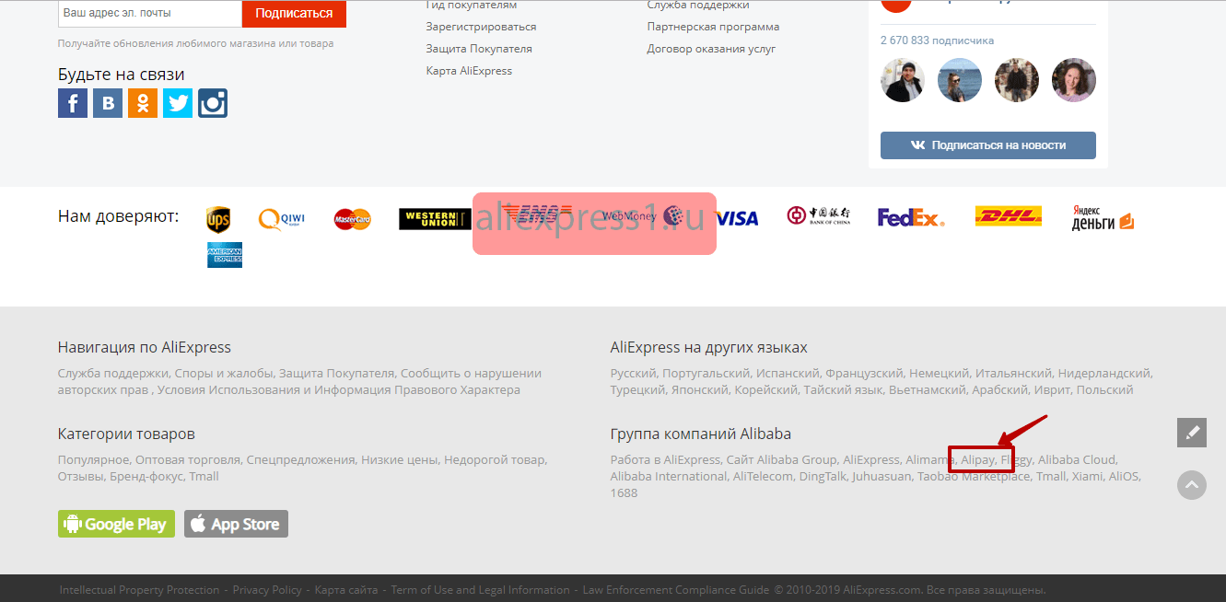This screenshot has width=1226, height=602.
Task: Click the pencil feedback icon
Action: [x=1192, y=433]
